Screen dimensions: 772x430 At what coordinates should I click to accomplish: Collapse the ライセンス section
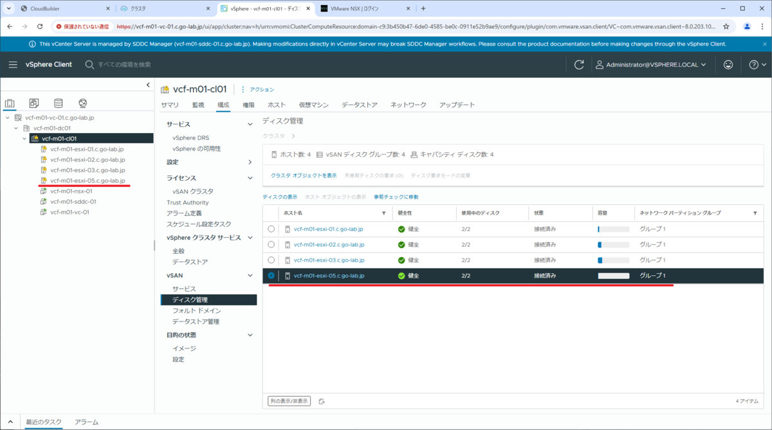[x=250, y=178]
